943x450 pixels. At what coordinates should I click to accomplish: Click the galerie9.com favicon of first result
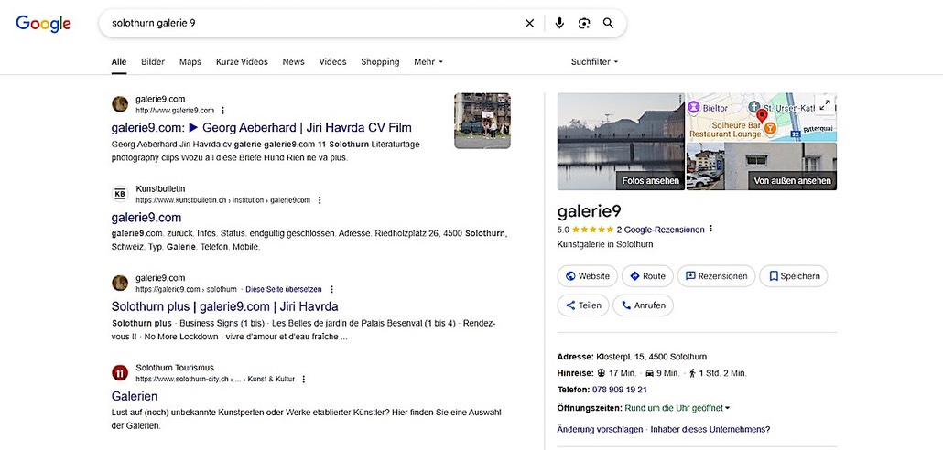(x=120, y=104)
